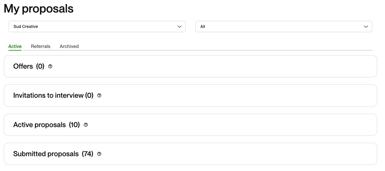Open help tooltip for Invitations to interview
The width and height of the screenshot is (385, 171).
pos(99,95)
